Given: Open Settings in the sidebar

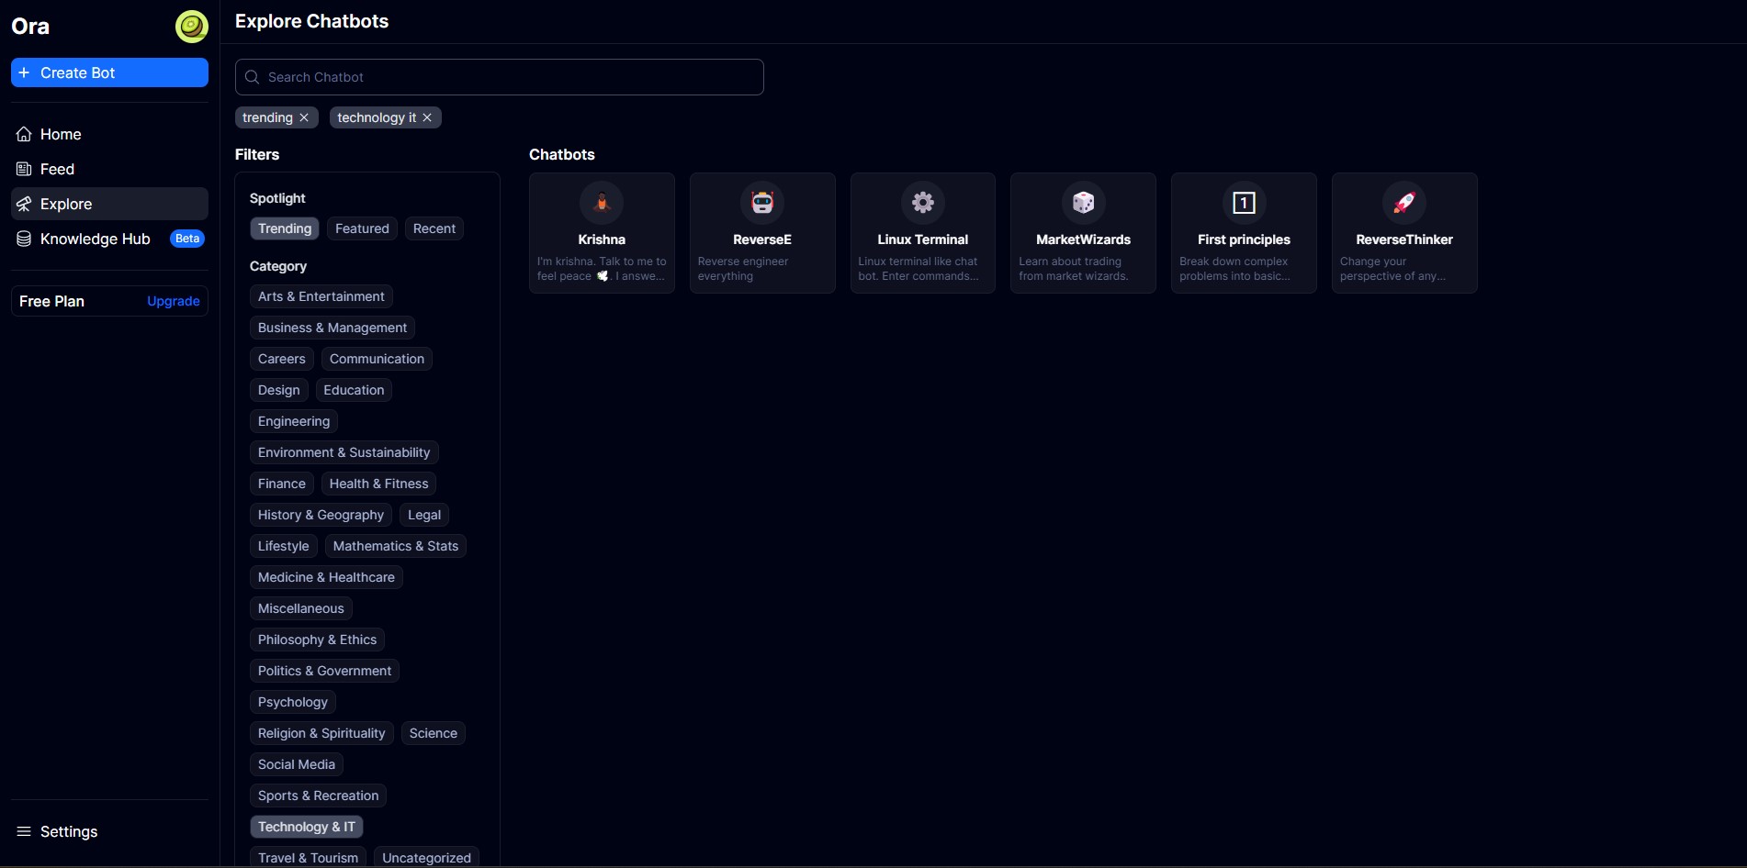Looking at the screenshot, I should click(109, 831).
